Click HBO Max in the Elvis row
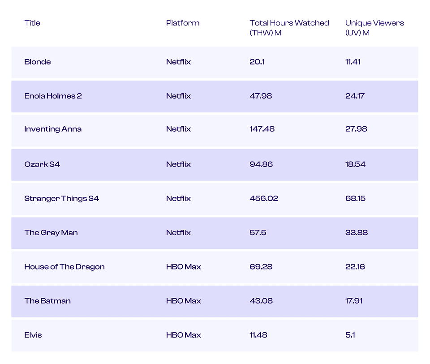This screenshot has width=430, height=364. pos(184,335)
